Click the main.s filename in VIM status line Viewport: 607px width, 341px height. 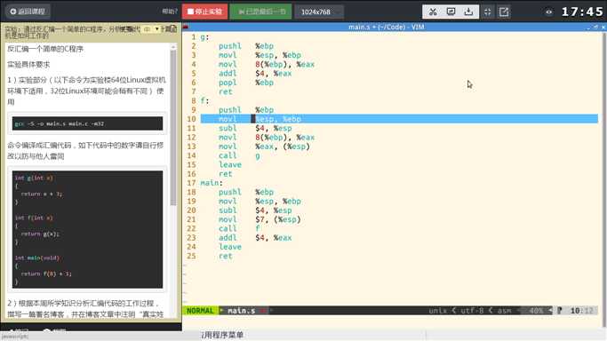pos(241,311)
